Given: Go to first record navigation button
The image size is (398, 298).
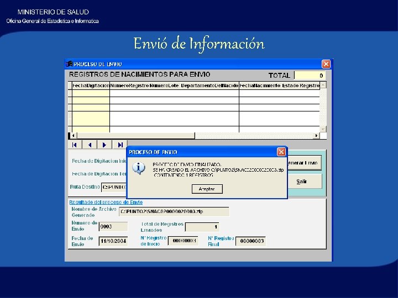Looking at the screenshot, I should [x=75, y=145].
